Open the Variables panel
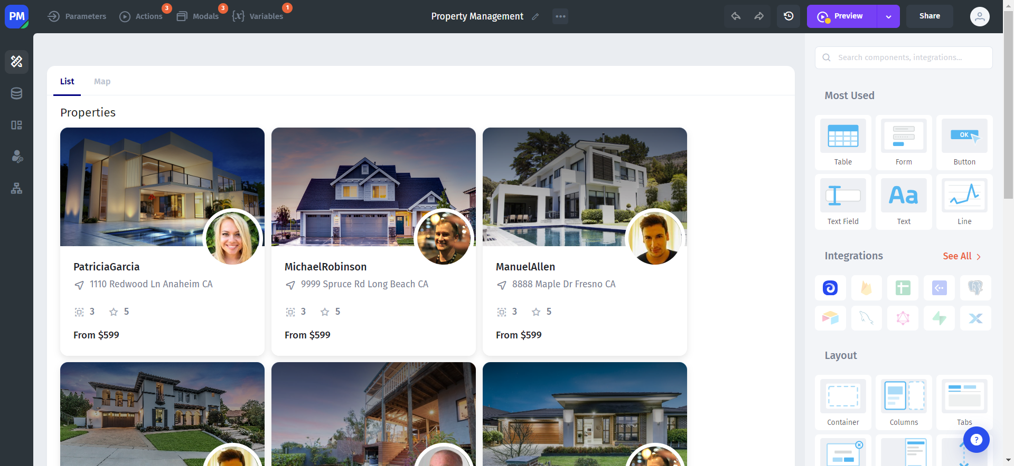The image size is (1014, 466). click(258, 16)
